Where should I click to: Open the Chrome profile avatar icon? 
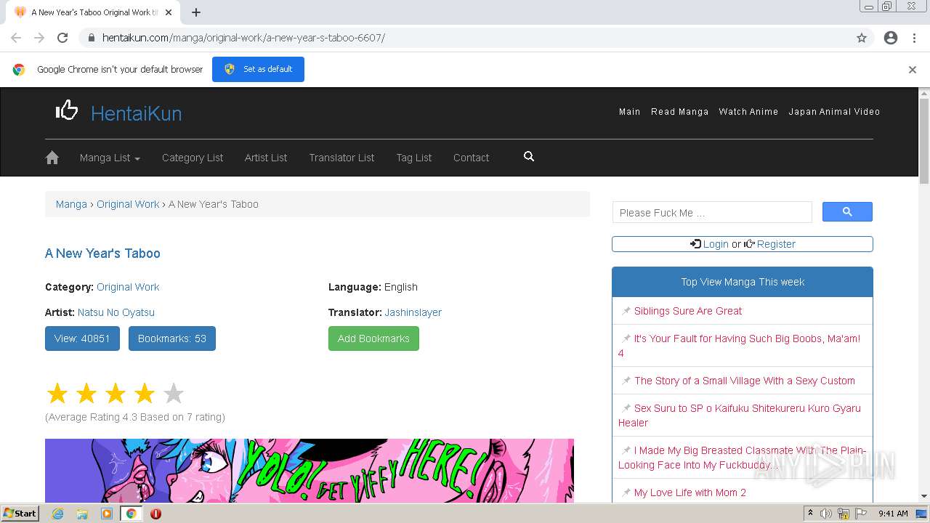click(891, 38)
